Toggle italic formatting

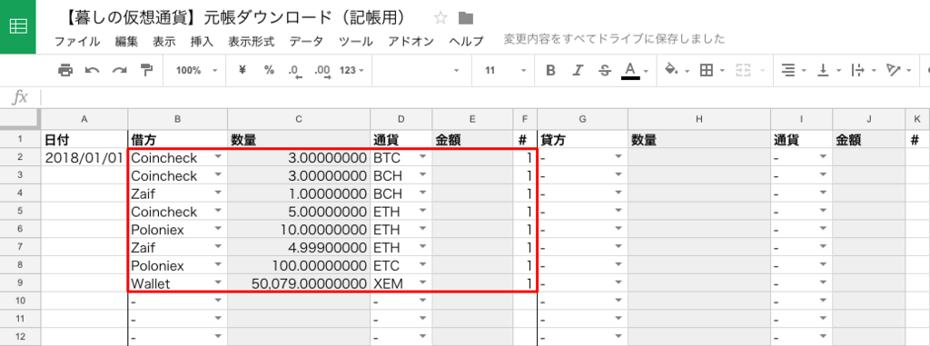click(x=578, y=71)
